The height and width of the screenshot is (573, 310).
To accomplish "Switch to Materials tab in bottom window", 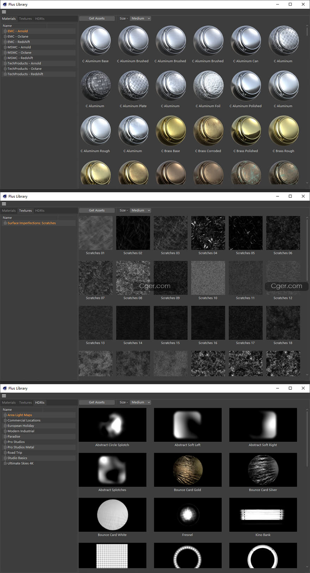I will pos(9,402).
